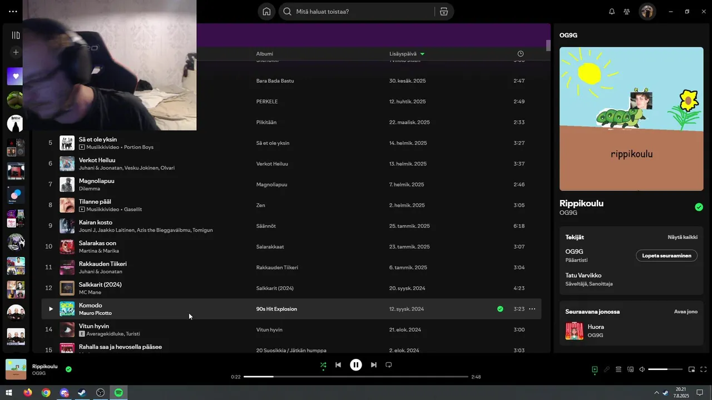Expand Your Library sidebar
Screen dimensions: 712x400
(16, 36)
